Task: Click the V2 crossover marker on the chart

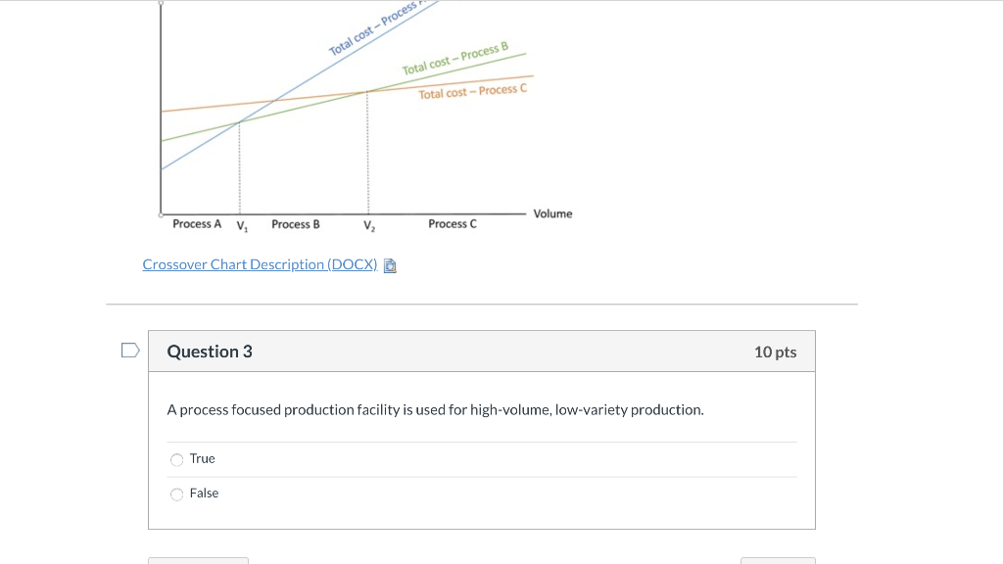Action: tap(367, 225)
